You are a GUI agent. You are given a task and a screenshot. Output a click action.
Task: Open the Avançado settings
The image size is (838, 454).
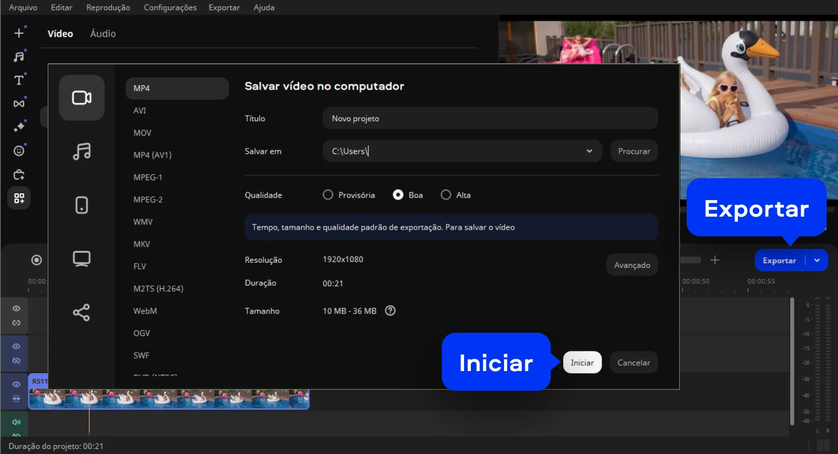pyautogui.click(x=632, y=265)
